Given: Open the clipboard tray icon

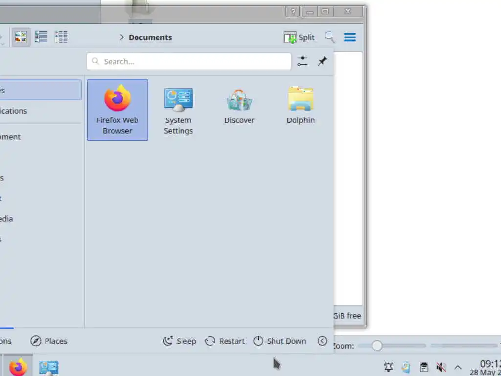Looking at the screenshot, I should pyautogui.click(x=424, y=367).
